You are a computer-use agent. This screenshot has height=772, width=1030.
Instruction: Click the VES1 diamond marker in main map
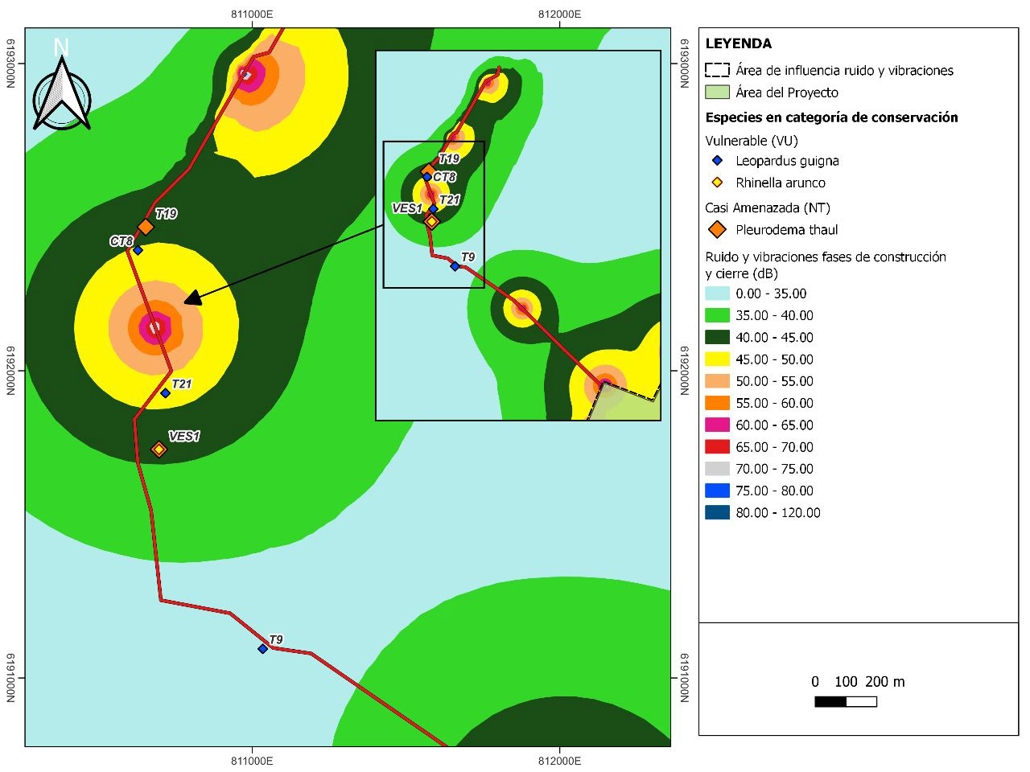(x=159, y=450)
